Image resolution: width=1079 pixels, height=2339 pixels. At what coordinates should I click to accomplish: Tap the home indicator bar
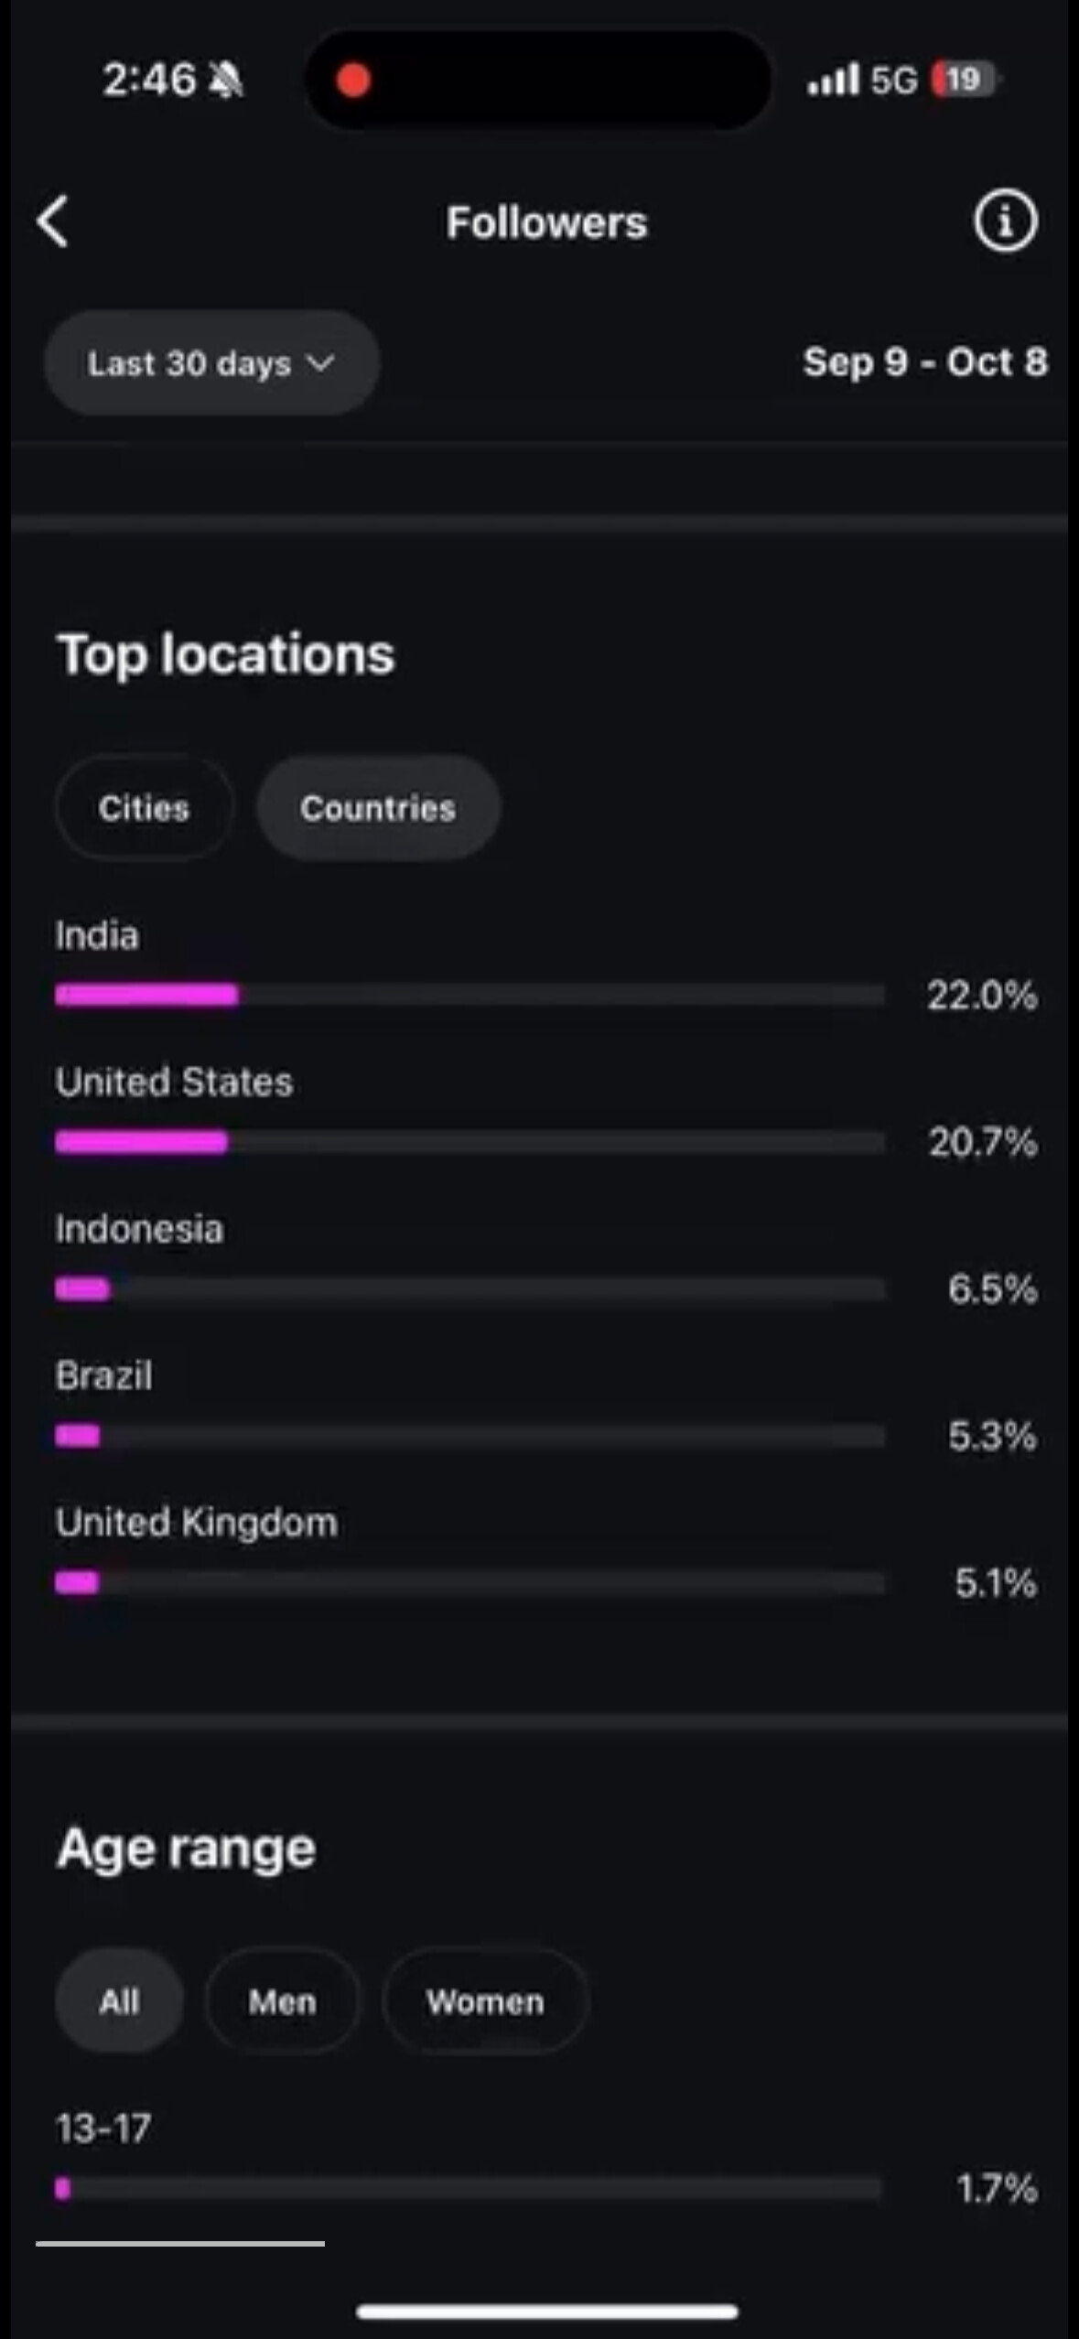[547, 2312]
